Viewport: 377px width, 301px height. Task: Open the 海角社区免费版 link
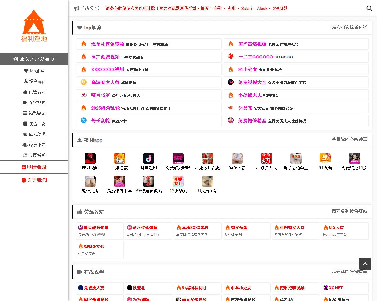click(x=108, y=44)
